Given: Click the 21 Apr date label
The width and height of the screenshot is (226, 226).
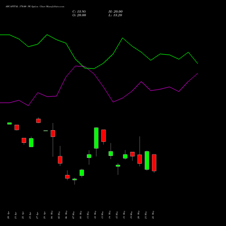Looking at the screenshot, I should tap(15, 215).
